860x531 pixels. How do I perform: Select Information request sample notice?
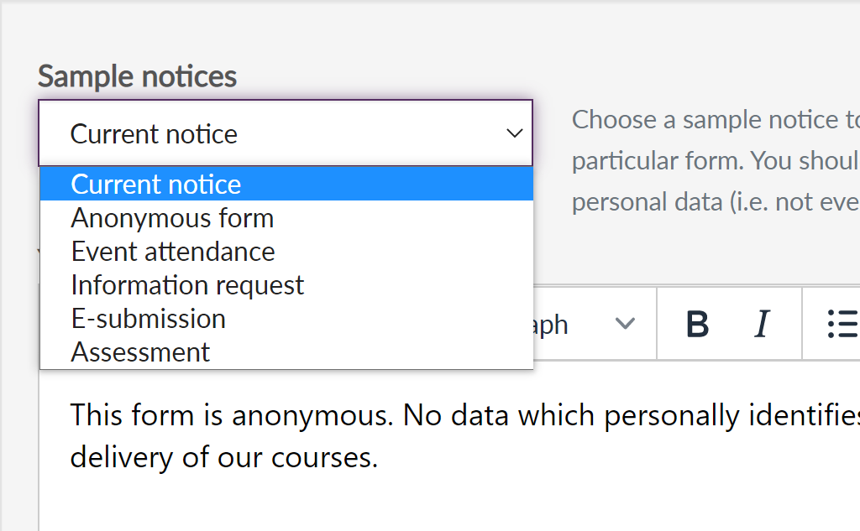point(187,285)
